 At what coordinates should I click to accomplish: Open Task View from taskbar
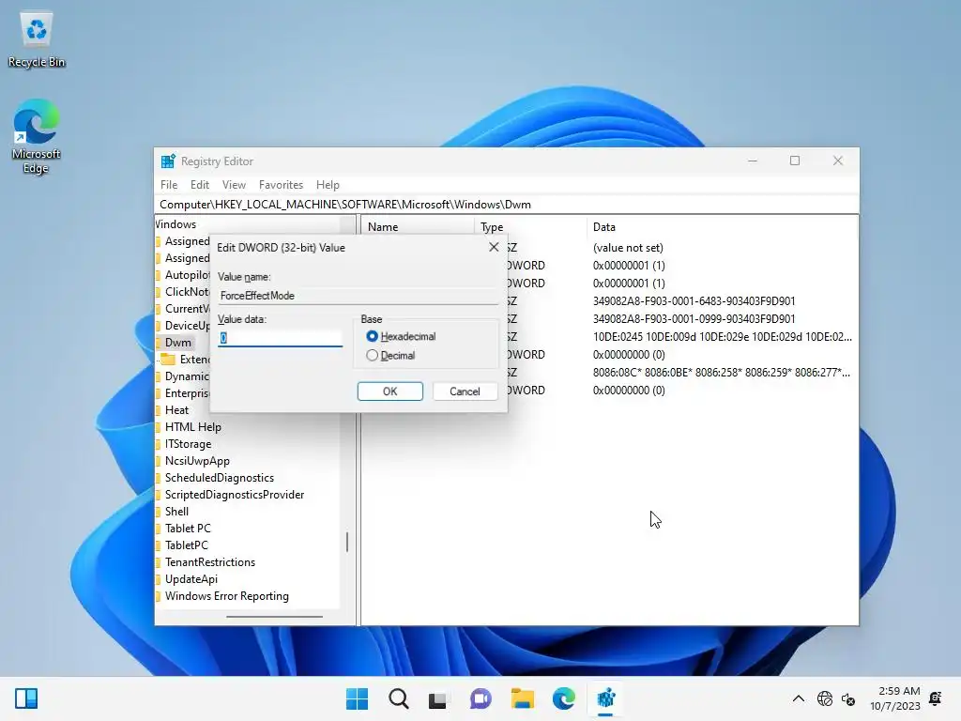click(x=437, y=698)
